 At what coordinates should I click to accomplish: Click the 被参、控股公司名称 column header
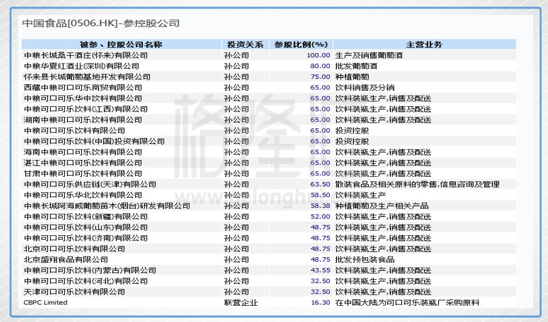[121, 44]
